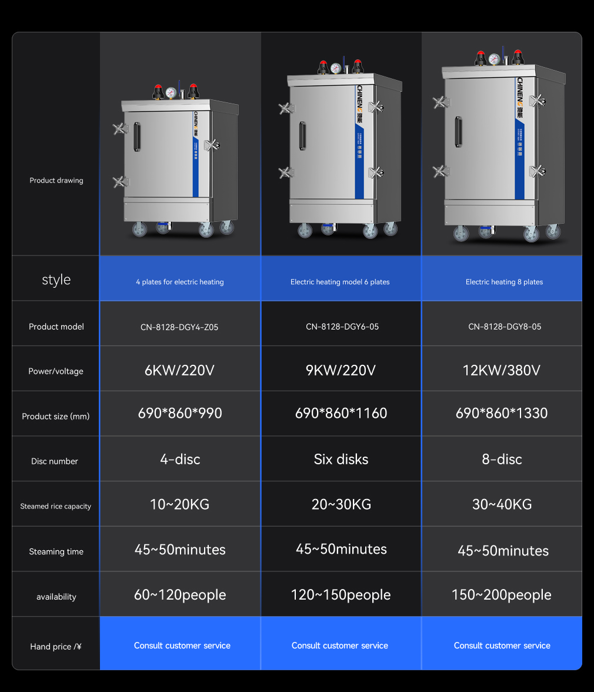The image size is (594, 692).
Task: Click the 150~200people availability cell
Action: 502,595
